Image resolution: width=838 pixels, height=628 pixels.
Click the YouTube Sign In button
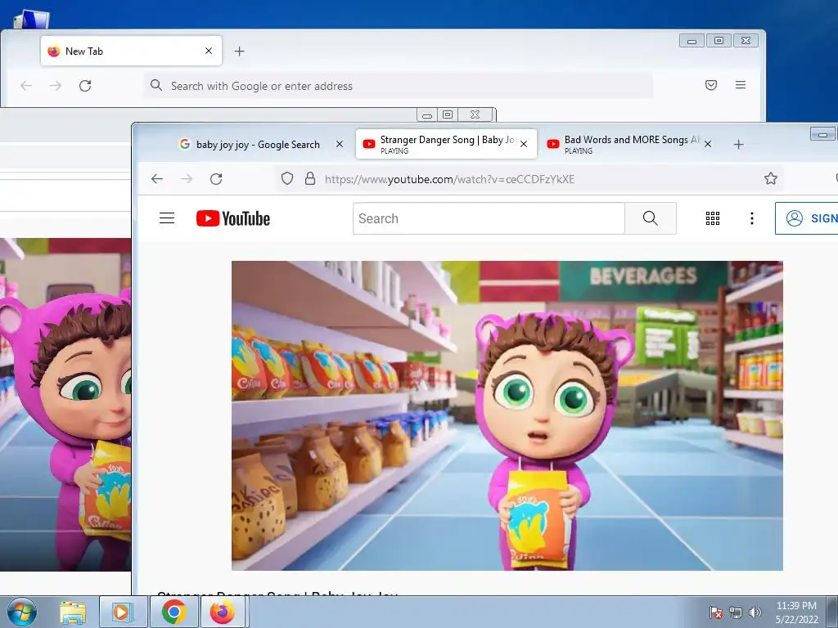807,218
